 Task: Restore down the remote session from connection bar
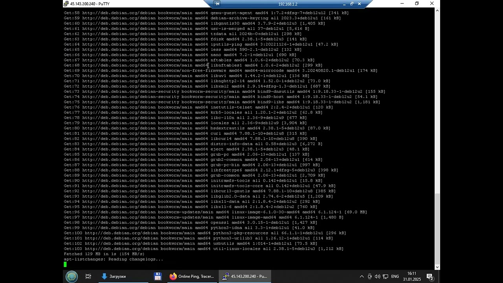(352, 4)
